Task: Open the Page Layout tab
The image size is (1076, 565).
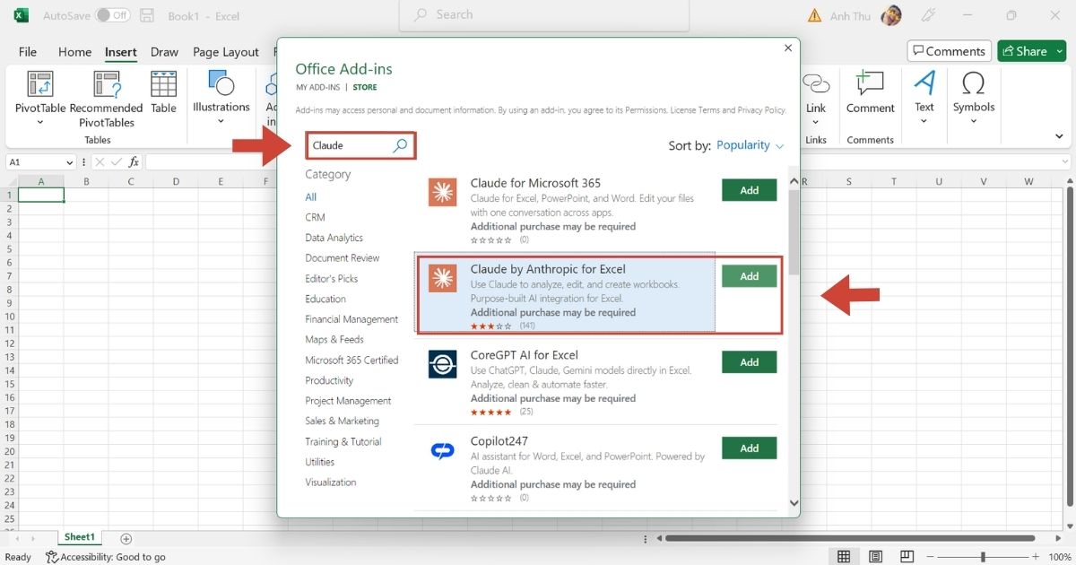Action: tap(226, 52)
